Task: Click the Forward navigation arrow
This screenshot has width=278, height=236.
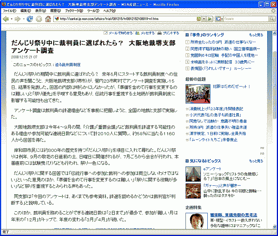Action: coord(17,19)
